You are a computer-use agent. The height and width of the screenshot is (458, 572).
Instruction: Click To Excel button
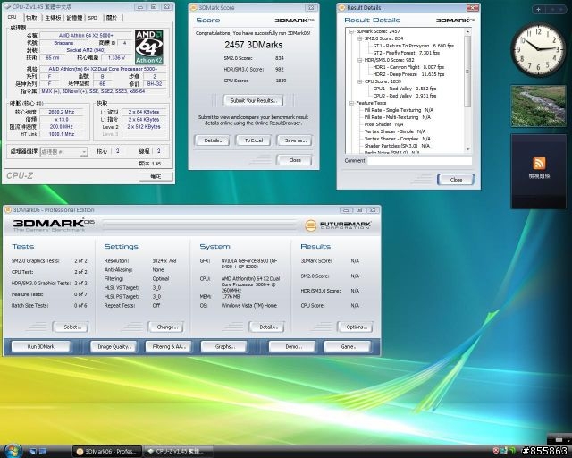click(254, 140)
